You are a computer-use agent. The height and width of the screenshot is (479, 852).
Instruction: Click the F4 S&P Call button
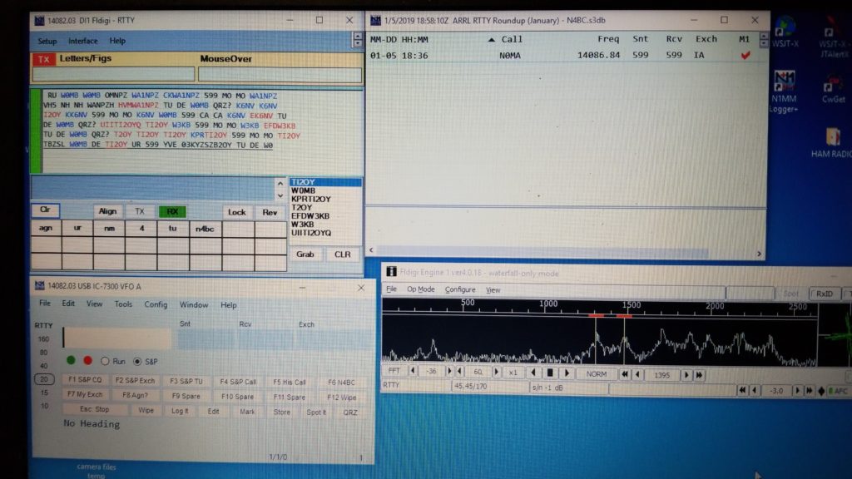[x=237, y=381]
